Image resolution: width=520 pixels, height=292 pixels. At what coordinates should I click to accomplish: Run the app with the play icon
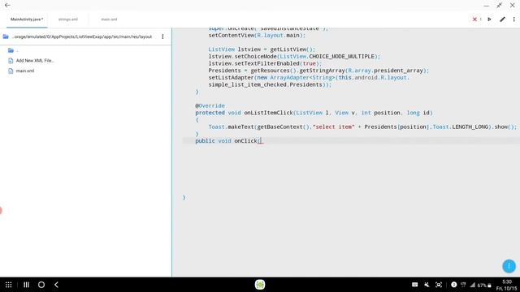[489, 19]
